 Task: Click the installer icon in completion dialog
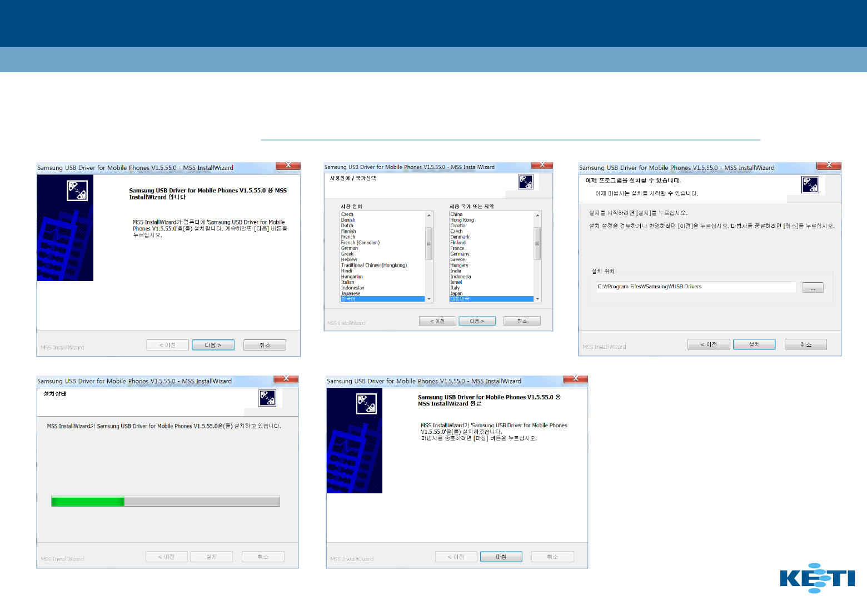coord(366,404)
